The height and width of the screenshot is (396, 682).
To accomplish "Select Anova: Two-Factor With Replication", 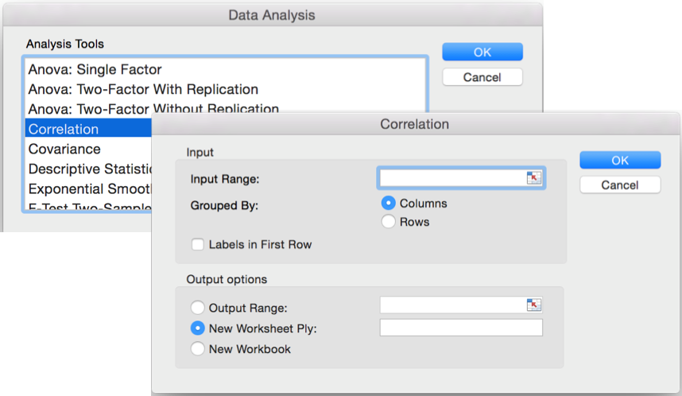I will coord(143,90).
